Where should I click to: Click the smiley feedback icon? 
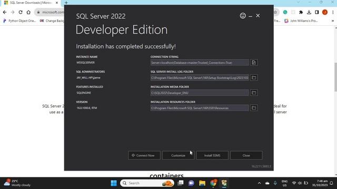pyautogui.click(x=243, y=16)
